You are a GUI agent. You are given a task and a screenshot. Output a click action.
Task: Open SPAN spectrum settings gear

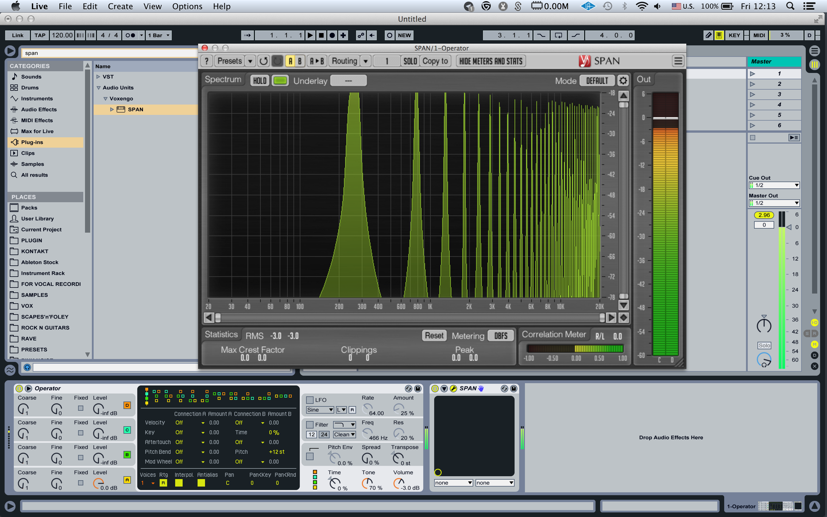(x=623, y=81)
